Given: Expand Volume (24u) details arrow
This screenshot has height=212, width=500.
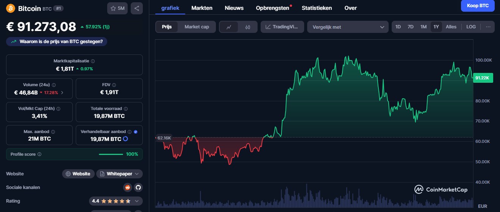Looking at the screenshot, I should point(62,92).
